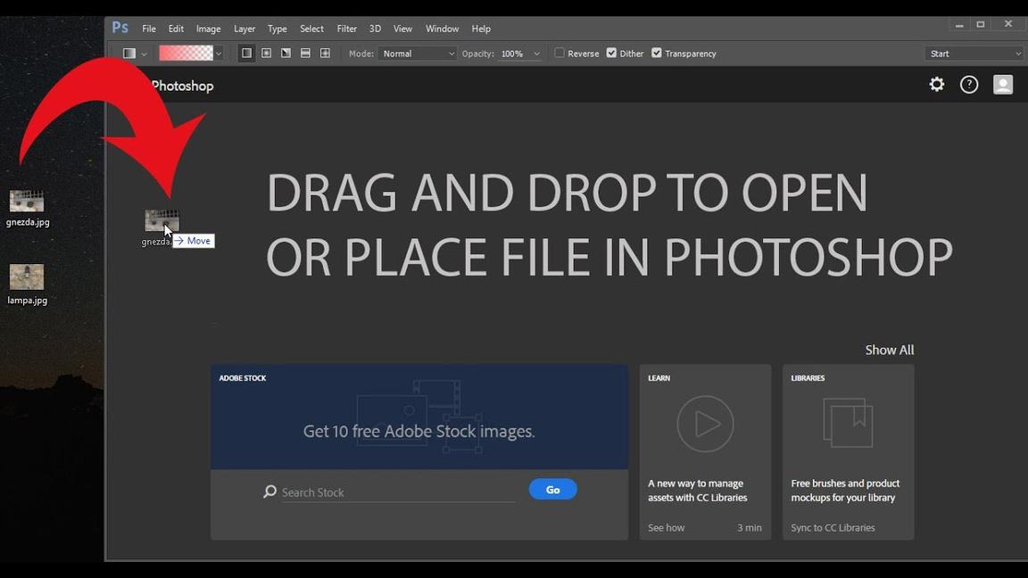Select the diamond gradient type icon

(x=325, y=54)
